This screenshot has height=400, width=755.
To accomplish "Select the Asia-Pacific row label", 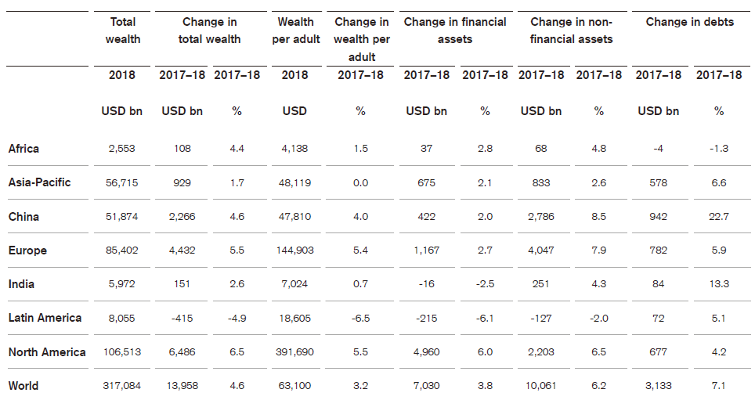I will pos(39,182).
